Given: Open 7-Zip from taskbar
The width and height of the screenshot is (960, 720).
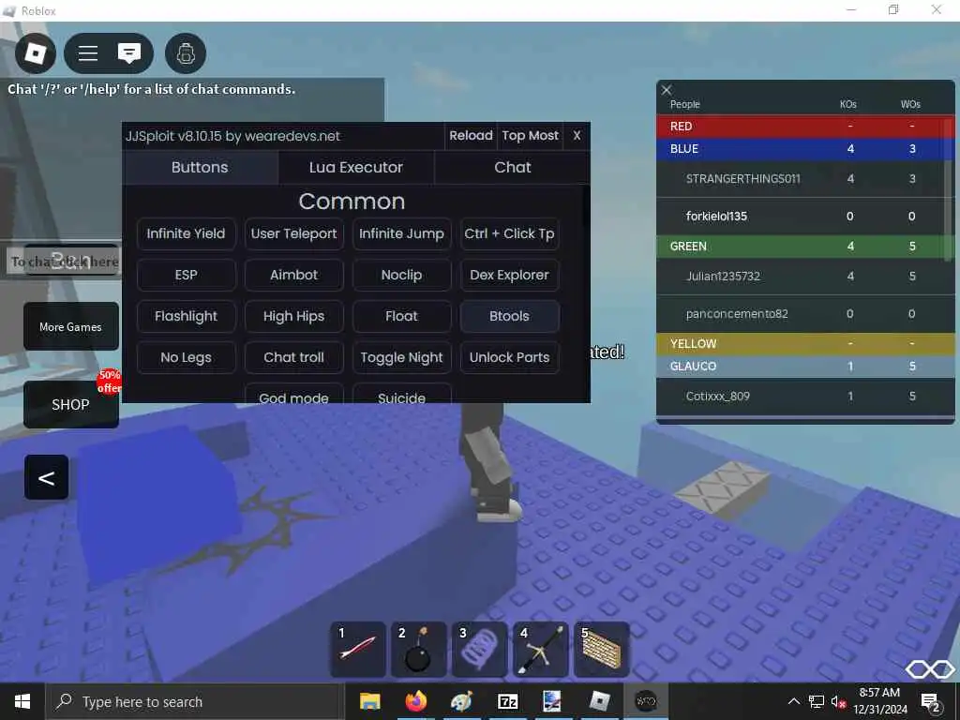Looking at the screenshot, I should click(507, 701).
